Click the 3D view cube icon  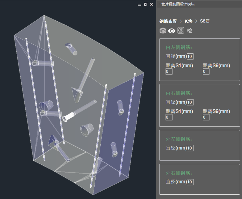(163, 31)
